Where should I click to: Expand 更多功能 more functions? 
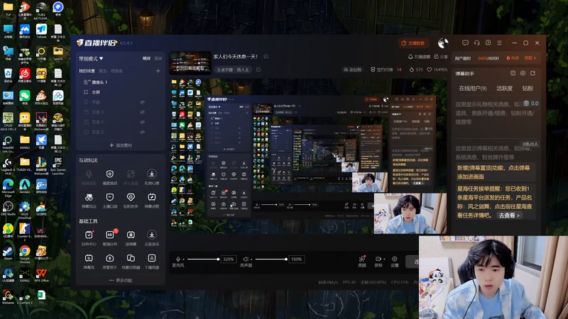121,280
